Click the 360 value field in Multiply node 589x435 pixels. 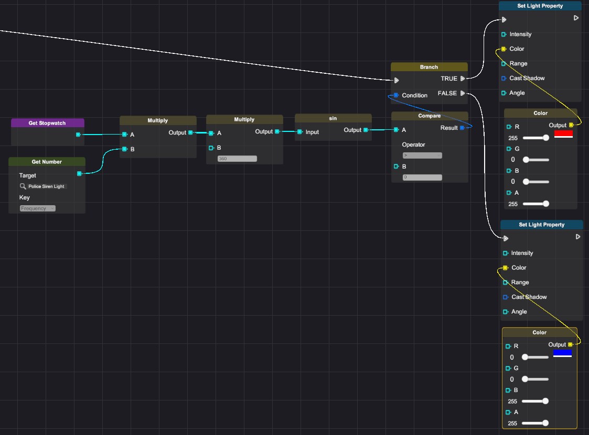tap(237, 159)
